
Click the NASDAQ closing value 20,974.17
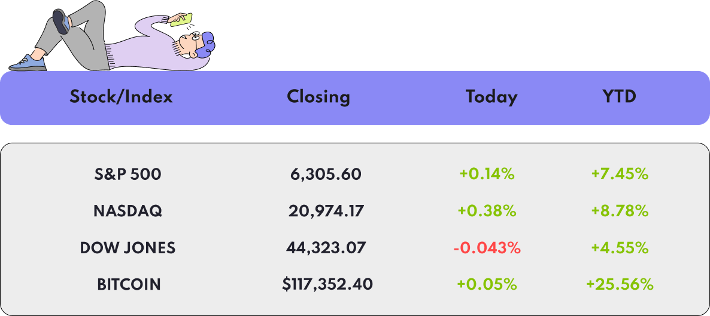(x=326, y=211)
